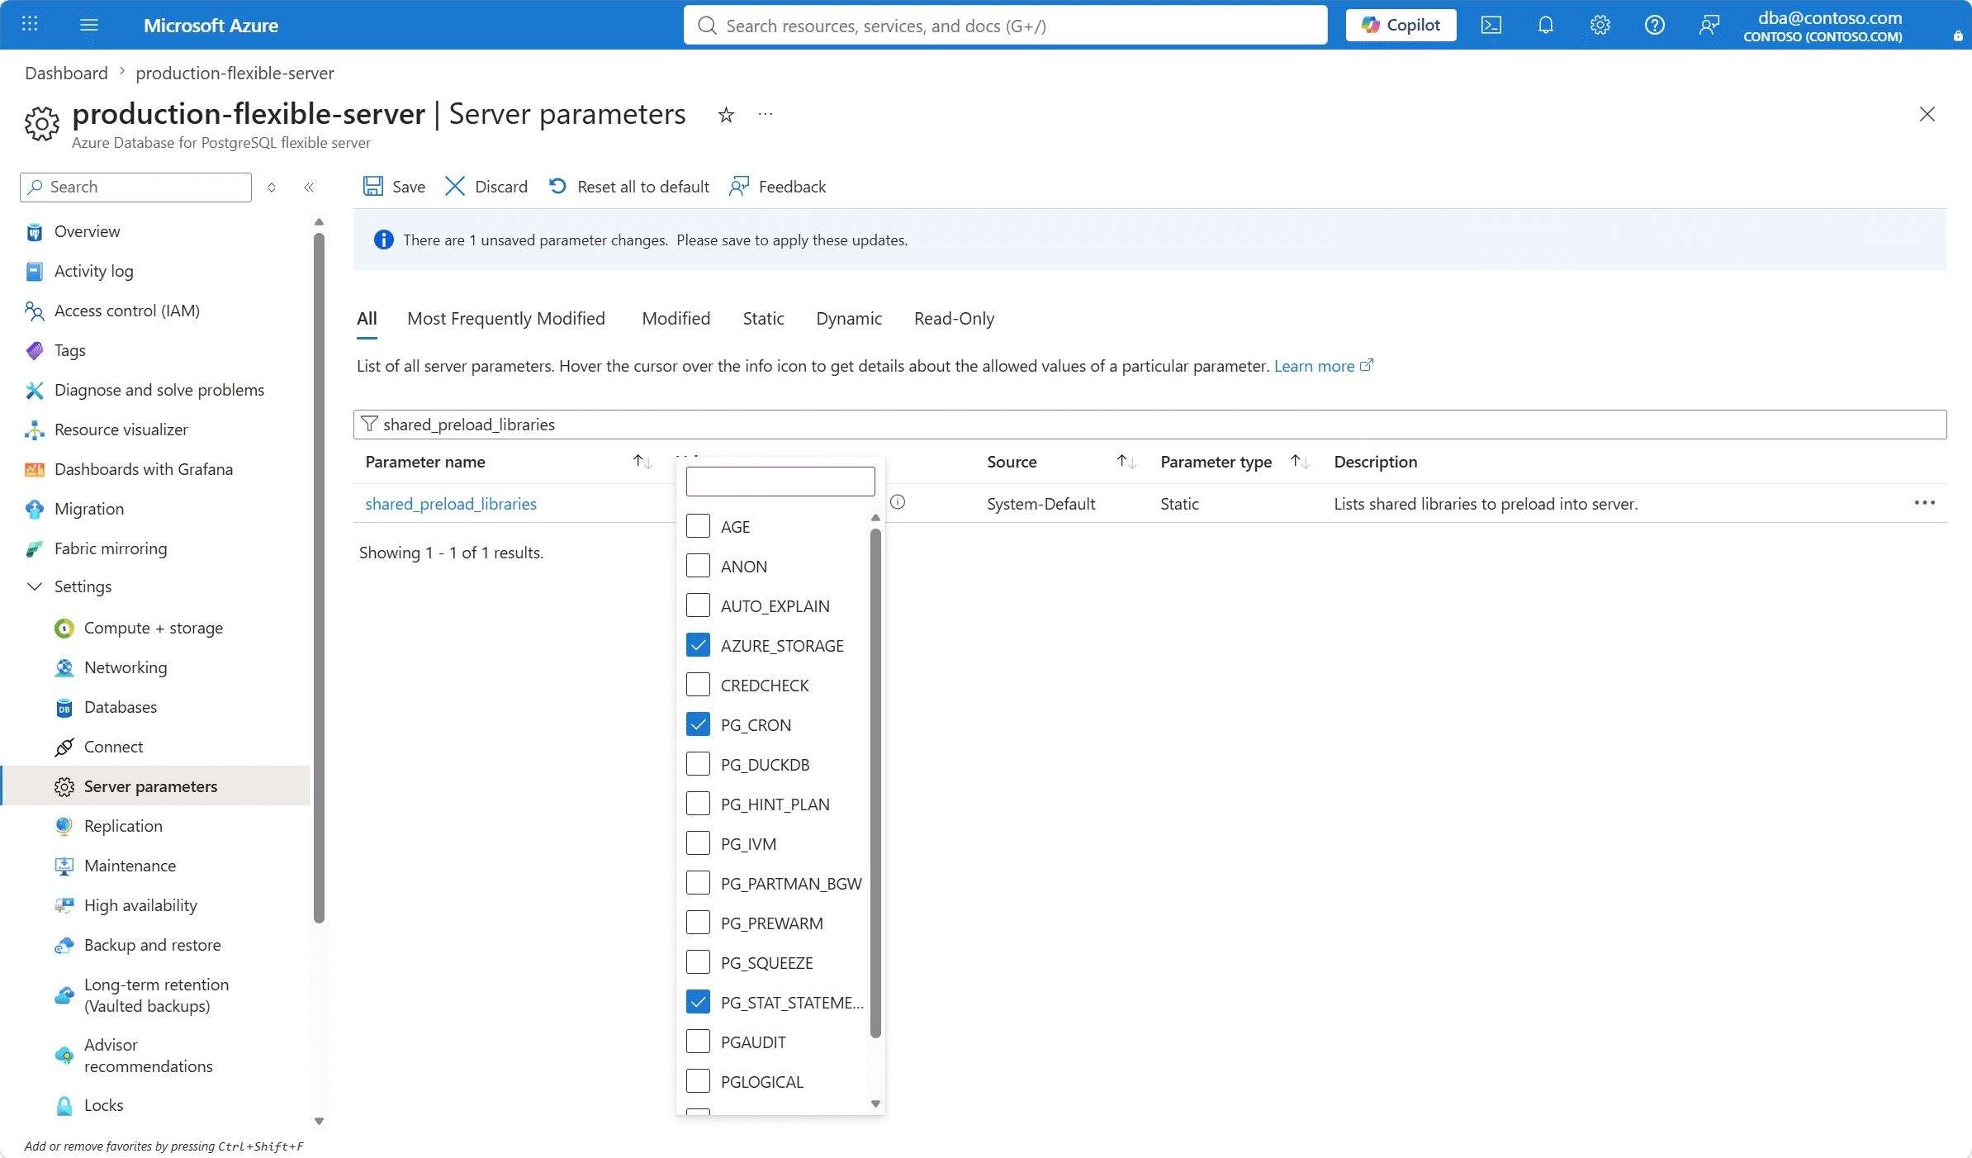
Task: Sort by Parameter type column arrows
Action: (1300, 462)
